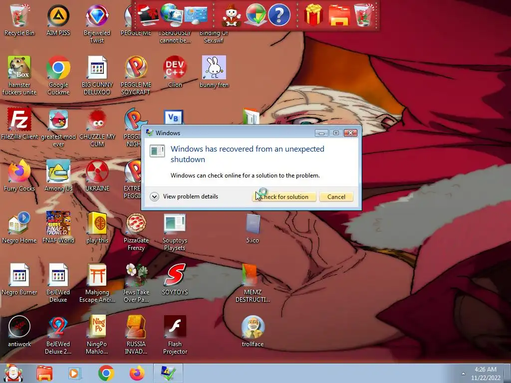Open the blue question mark help icon
Screen dimensions: 511x383
(279, 15)
